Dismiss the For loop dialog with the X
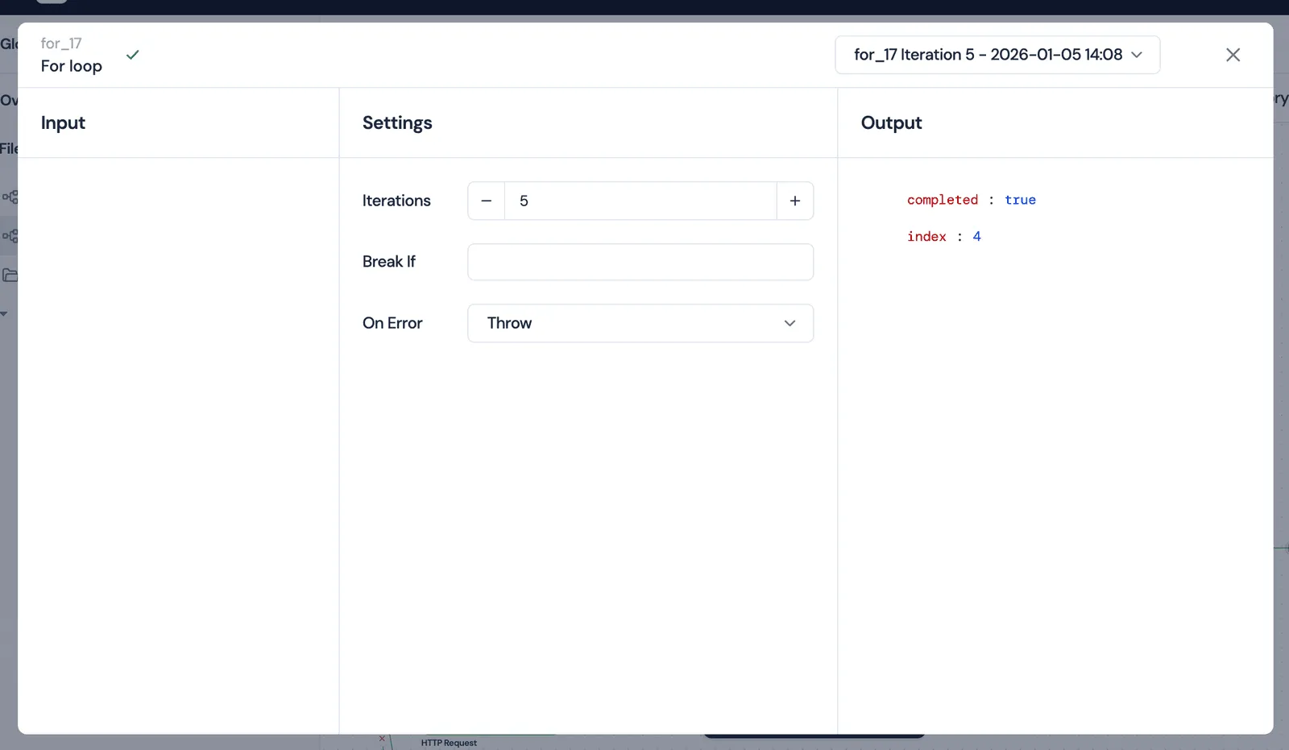Viewport: 1289px width, 750px height. (1233, 55)
